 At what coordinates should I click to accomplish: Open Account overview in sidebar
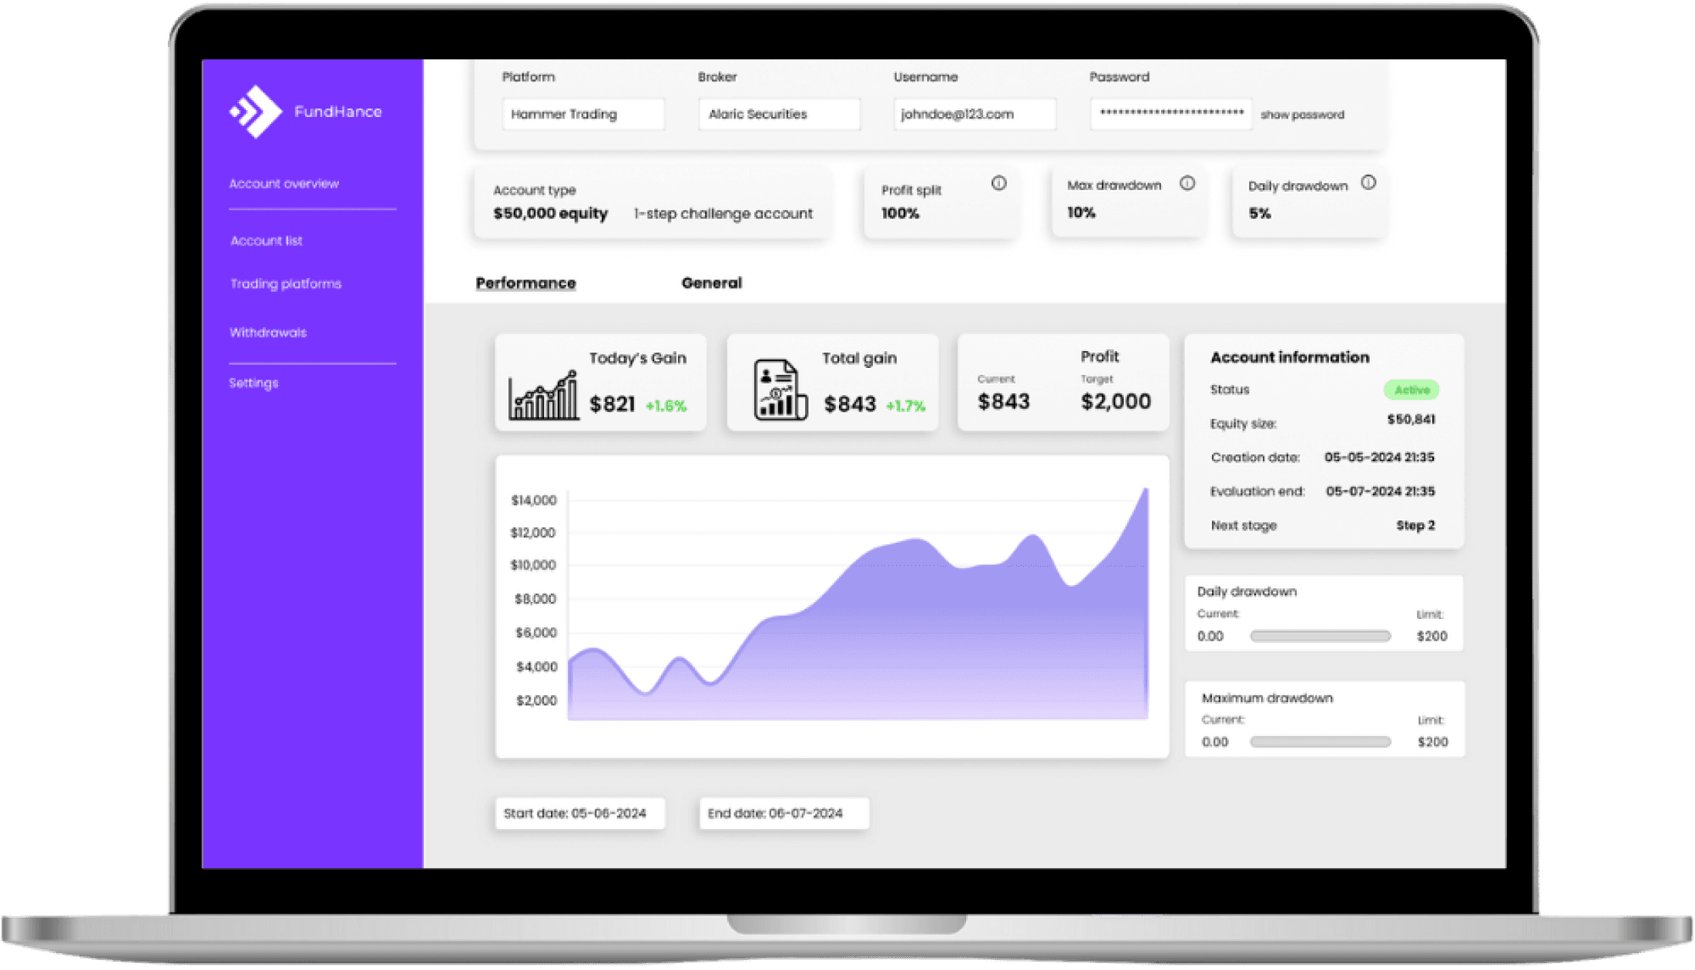pyautogui.click(x=284, y=184)
